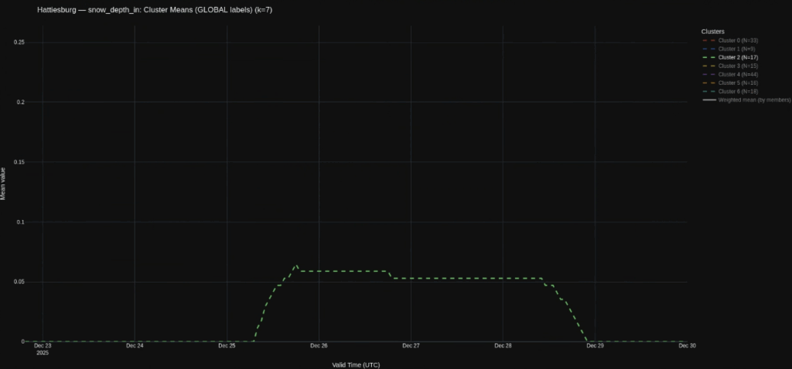Show the Cluster 1 (N=9) trace
The width and height of the screenshot is (792, 369).
click(x=734, y=49)
